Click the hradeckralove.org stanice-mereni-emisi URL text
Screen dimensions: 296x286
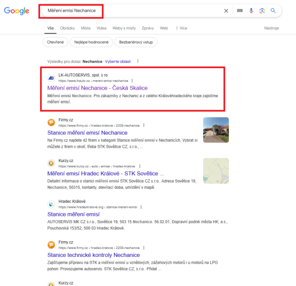98,207
